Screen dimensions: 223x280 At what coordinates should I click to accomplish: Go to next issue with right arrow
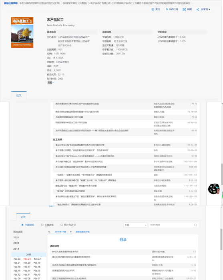[71, 232]
